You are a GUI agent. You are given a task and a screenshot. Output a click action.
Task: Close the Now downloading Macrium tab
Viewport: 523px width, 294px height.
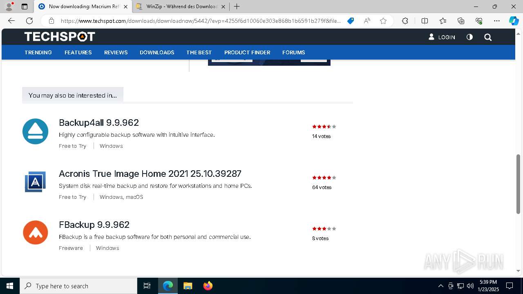(x=125, y=7)
